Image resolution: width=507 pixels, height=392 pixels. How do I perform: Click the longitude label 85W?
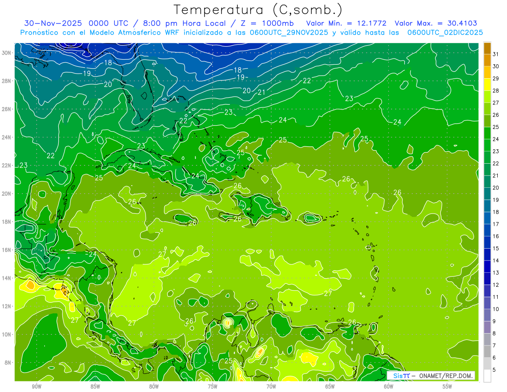tap(95, 386)
